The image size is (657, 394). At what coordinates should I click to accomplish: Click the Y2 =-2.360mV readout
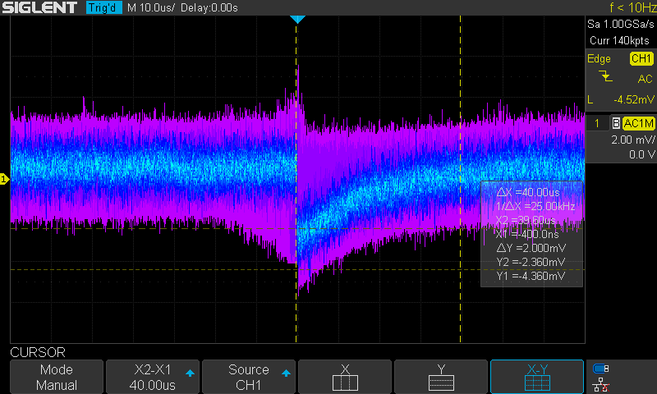coord(531,262)
